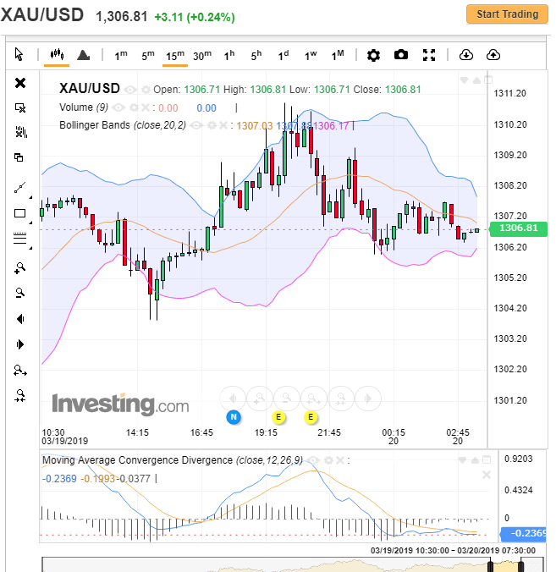Select the 1 day timeframe
Viewport: 556px width, 572px height.
pos(284,56)
